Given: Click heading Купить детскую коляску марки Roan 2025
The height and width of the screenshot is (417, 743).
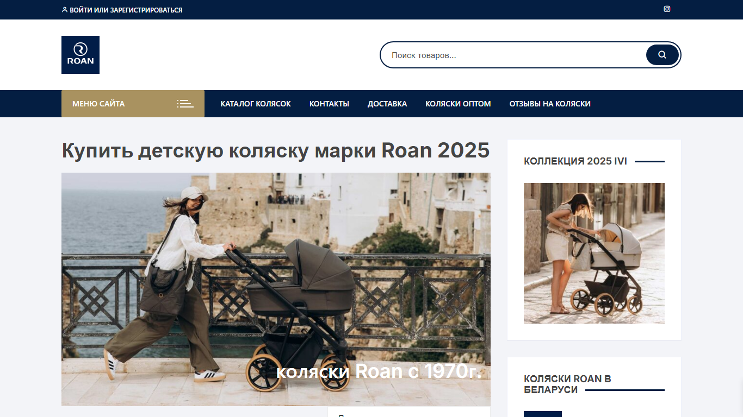Looking at the screenshot, I should click(276, 150).
